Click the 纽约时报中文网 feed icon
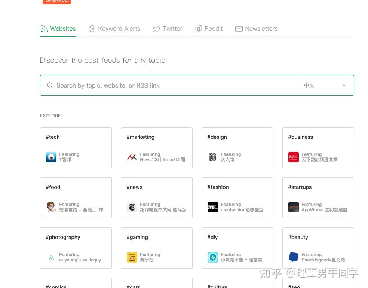Viewport: 368px width, 288px height. 132,207
